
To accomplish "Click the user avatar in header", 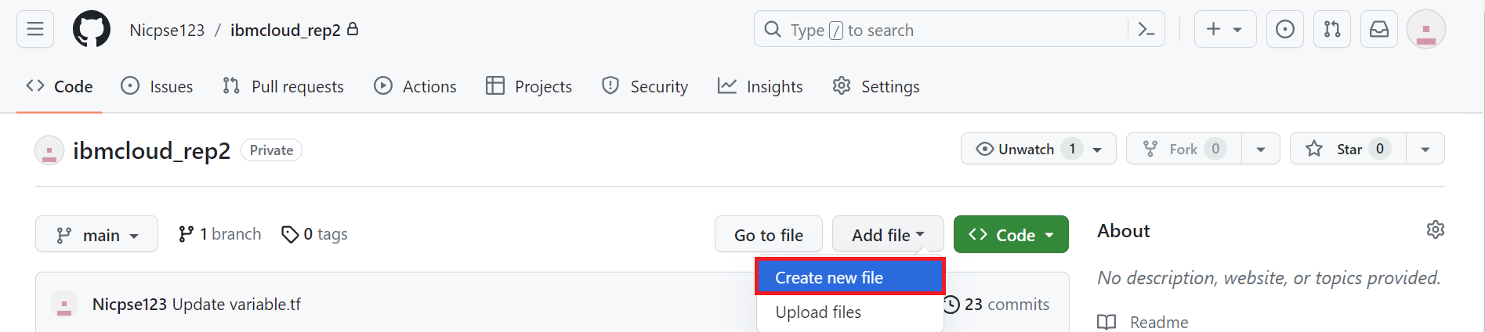I will tap(1426, 30).
